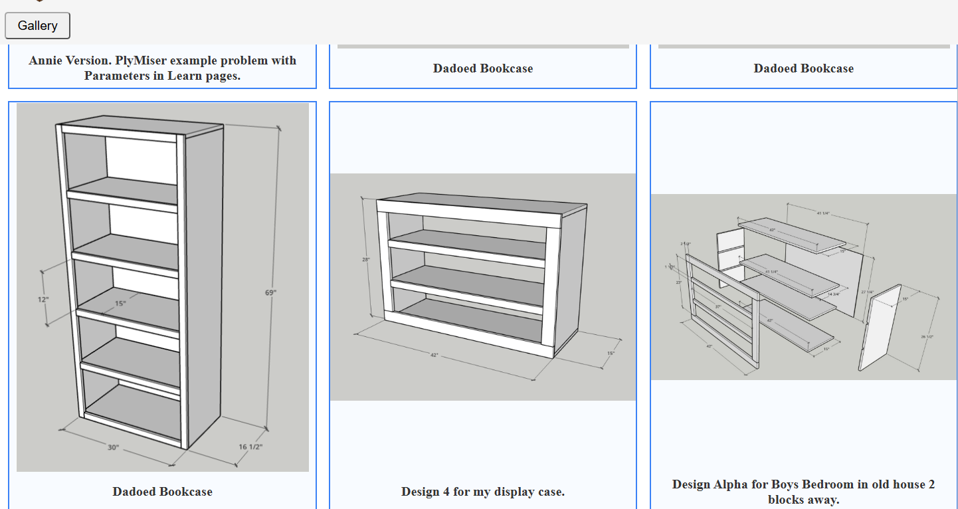Click the top right 'Dadoed Bookcase' caption
Image resolution: width=958 pixels, height=509 pixels.
coord(804,68)
